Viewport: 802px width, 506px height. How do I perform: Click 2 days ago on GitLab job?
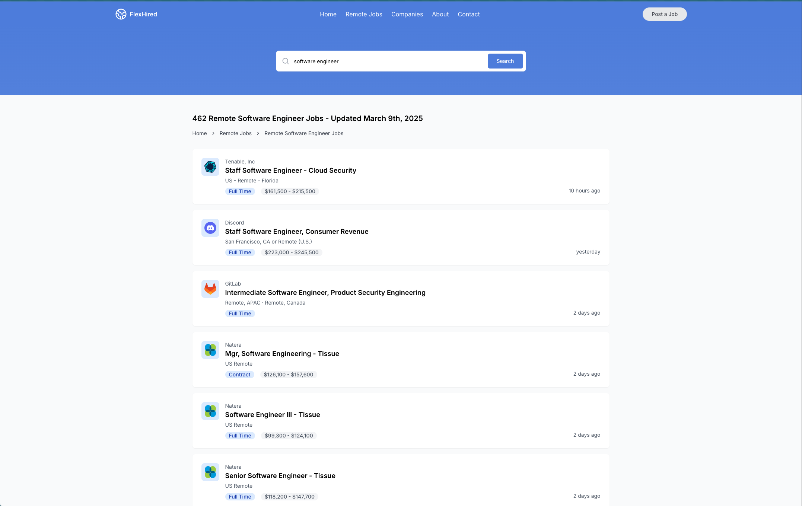point(587,313)
